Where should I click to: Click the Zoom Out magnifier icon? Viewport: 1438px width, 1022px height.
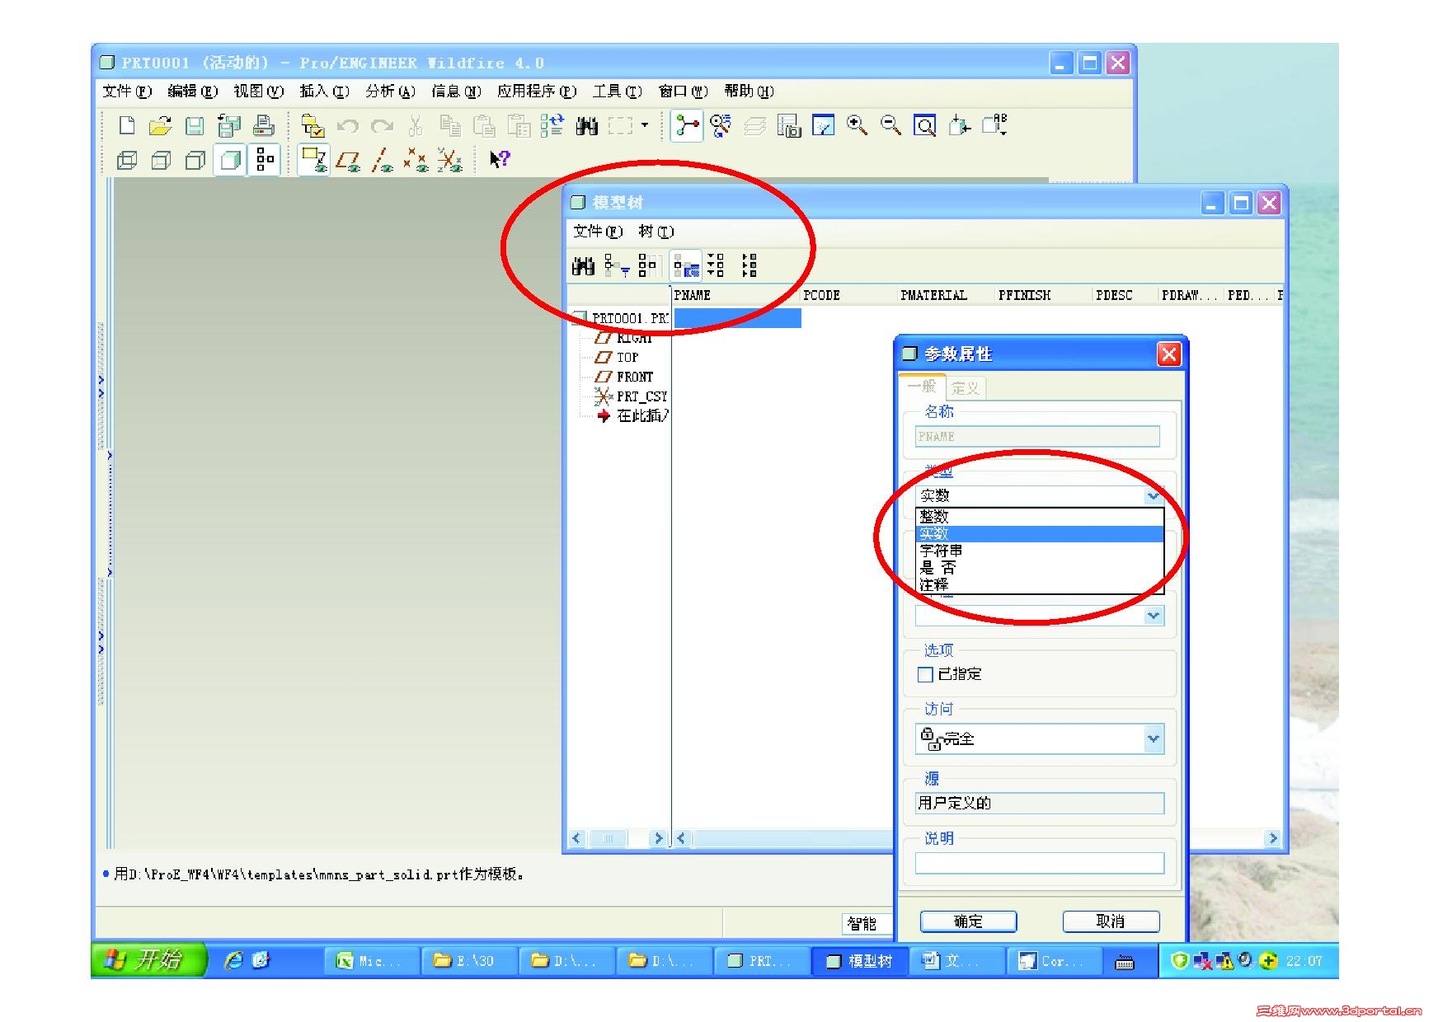pos(891,125)
